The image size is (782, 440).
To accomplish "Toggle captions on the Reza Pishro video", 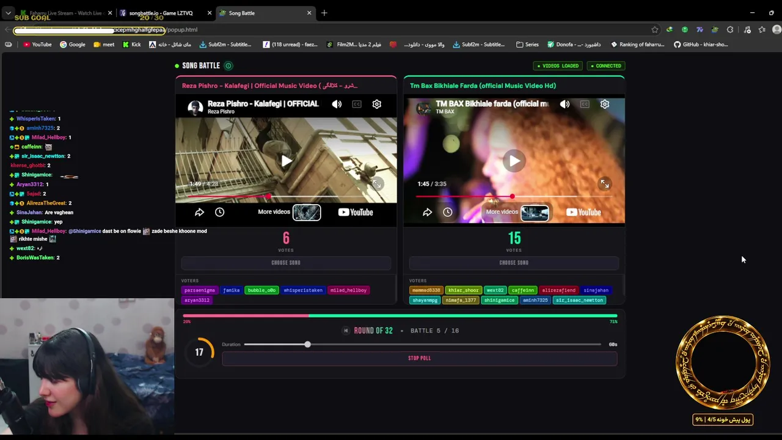I will tap(357, 104).
